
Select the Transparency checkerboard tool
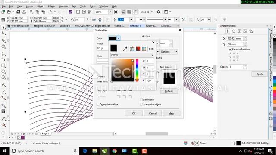pyautogui.click(x=3, y=111)
